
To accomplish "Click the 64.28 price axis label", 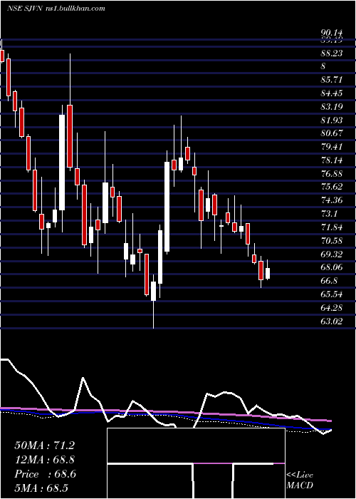I will pos(331,307).
